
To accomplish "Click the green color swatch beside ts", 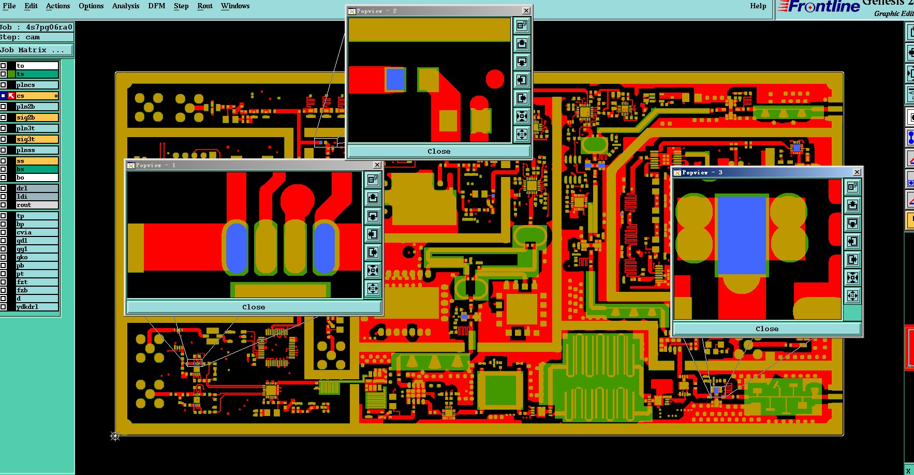I will [11, 74].
